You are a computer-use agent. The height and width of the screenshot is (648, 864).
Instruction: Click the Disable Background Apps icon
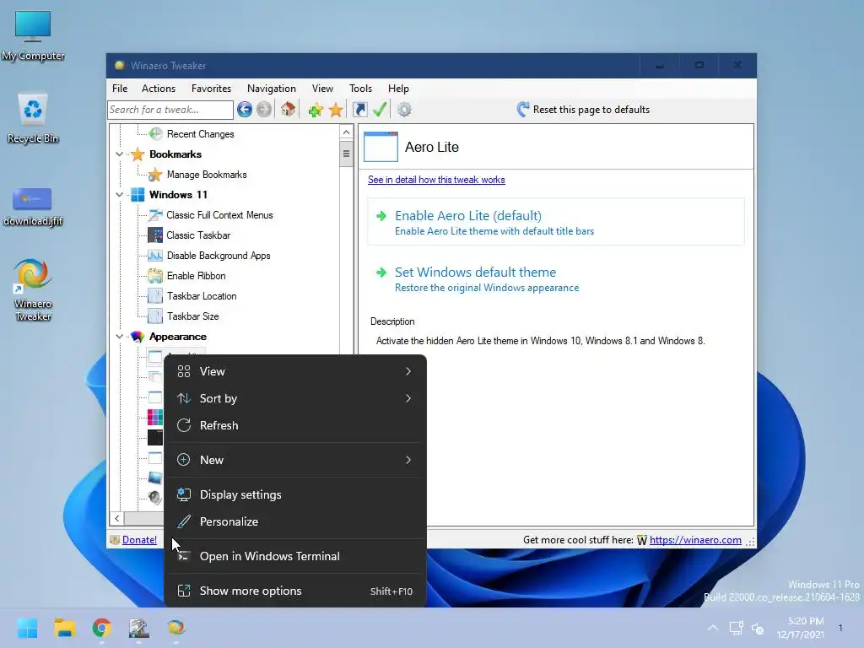[155, 256]
